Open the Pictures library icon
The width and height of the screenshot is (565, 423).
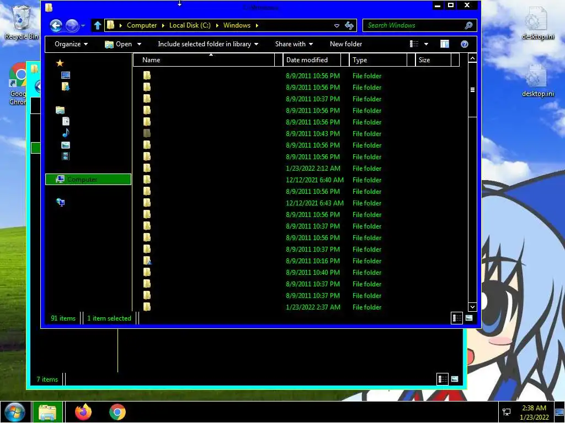pyautogui.click(x=66, y=145)
